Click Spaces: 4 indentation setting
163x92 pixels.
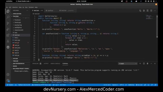coord(115,85)
